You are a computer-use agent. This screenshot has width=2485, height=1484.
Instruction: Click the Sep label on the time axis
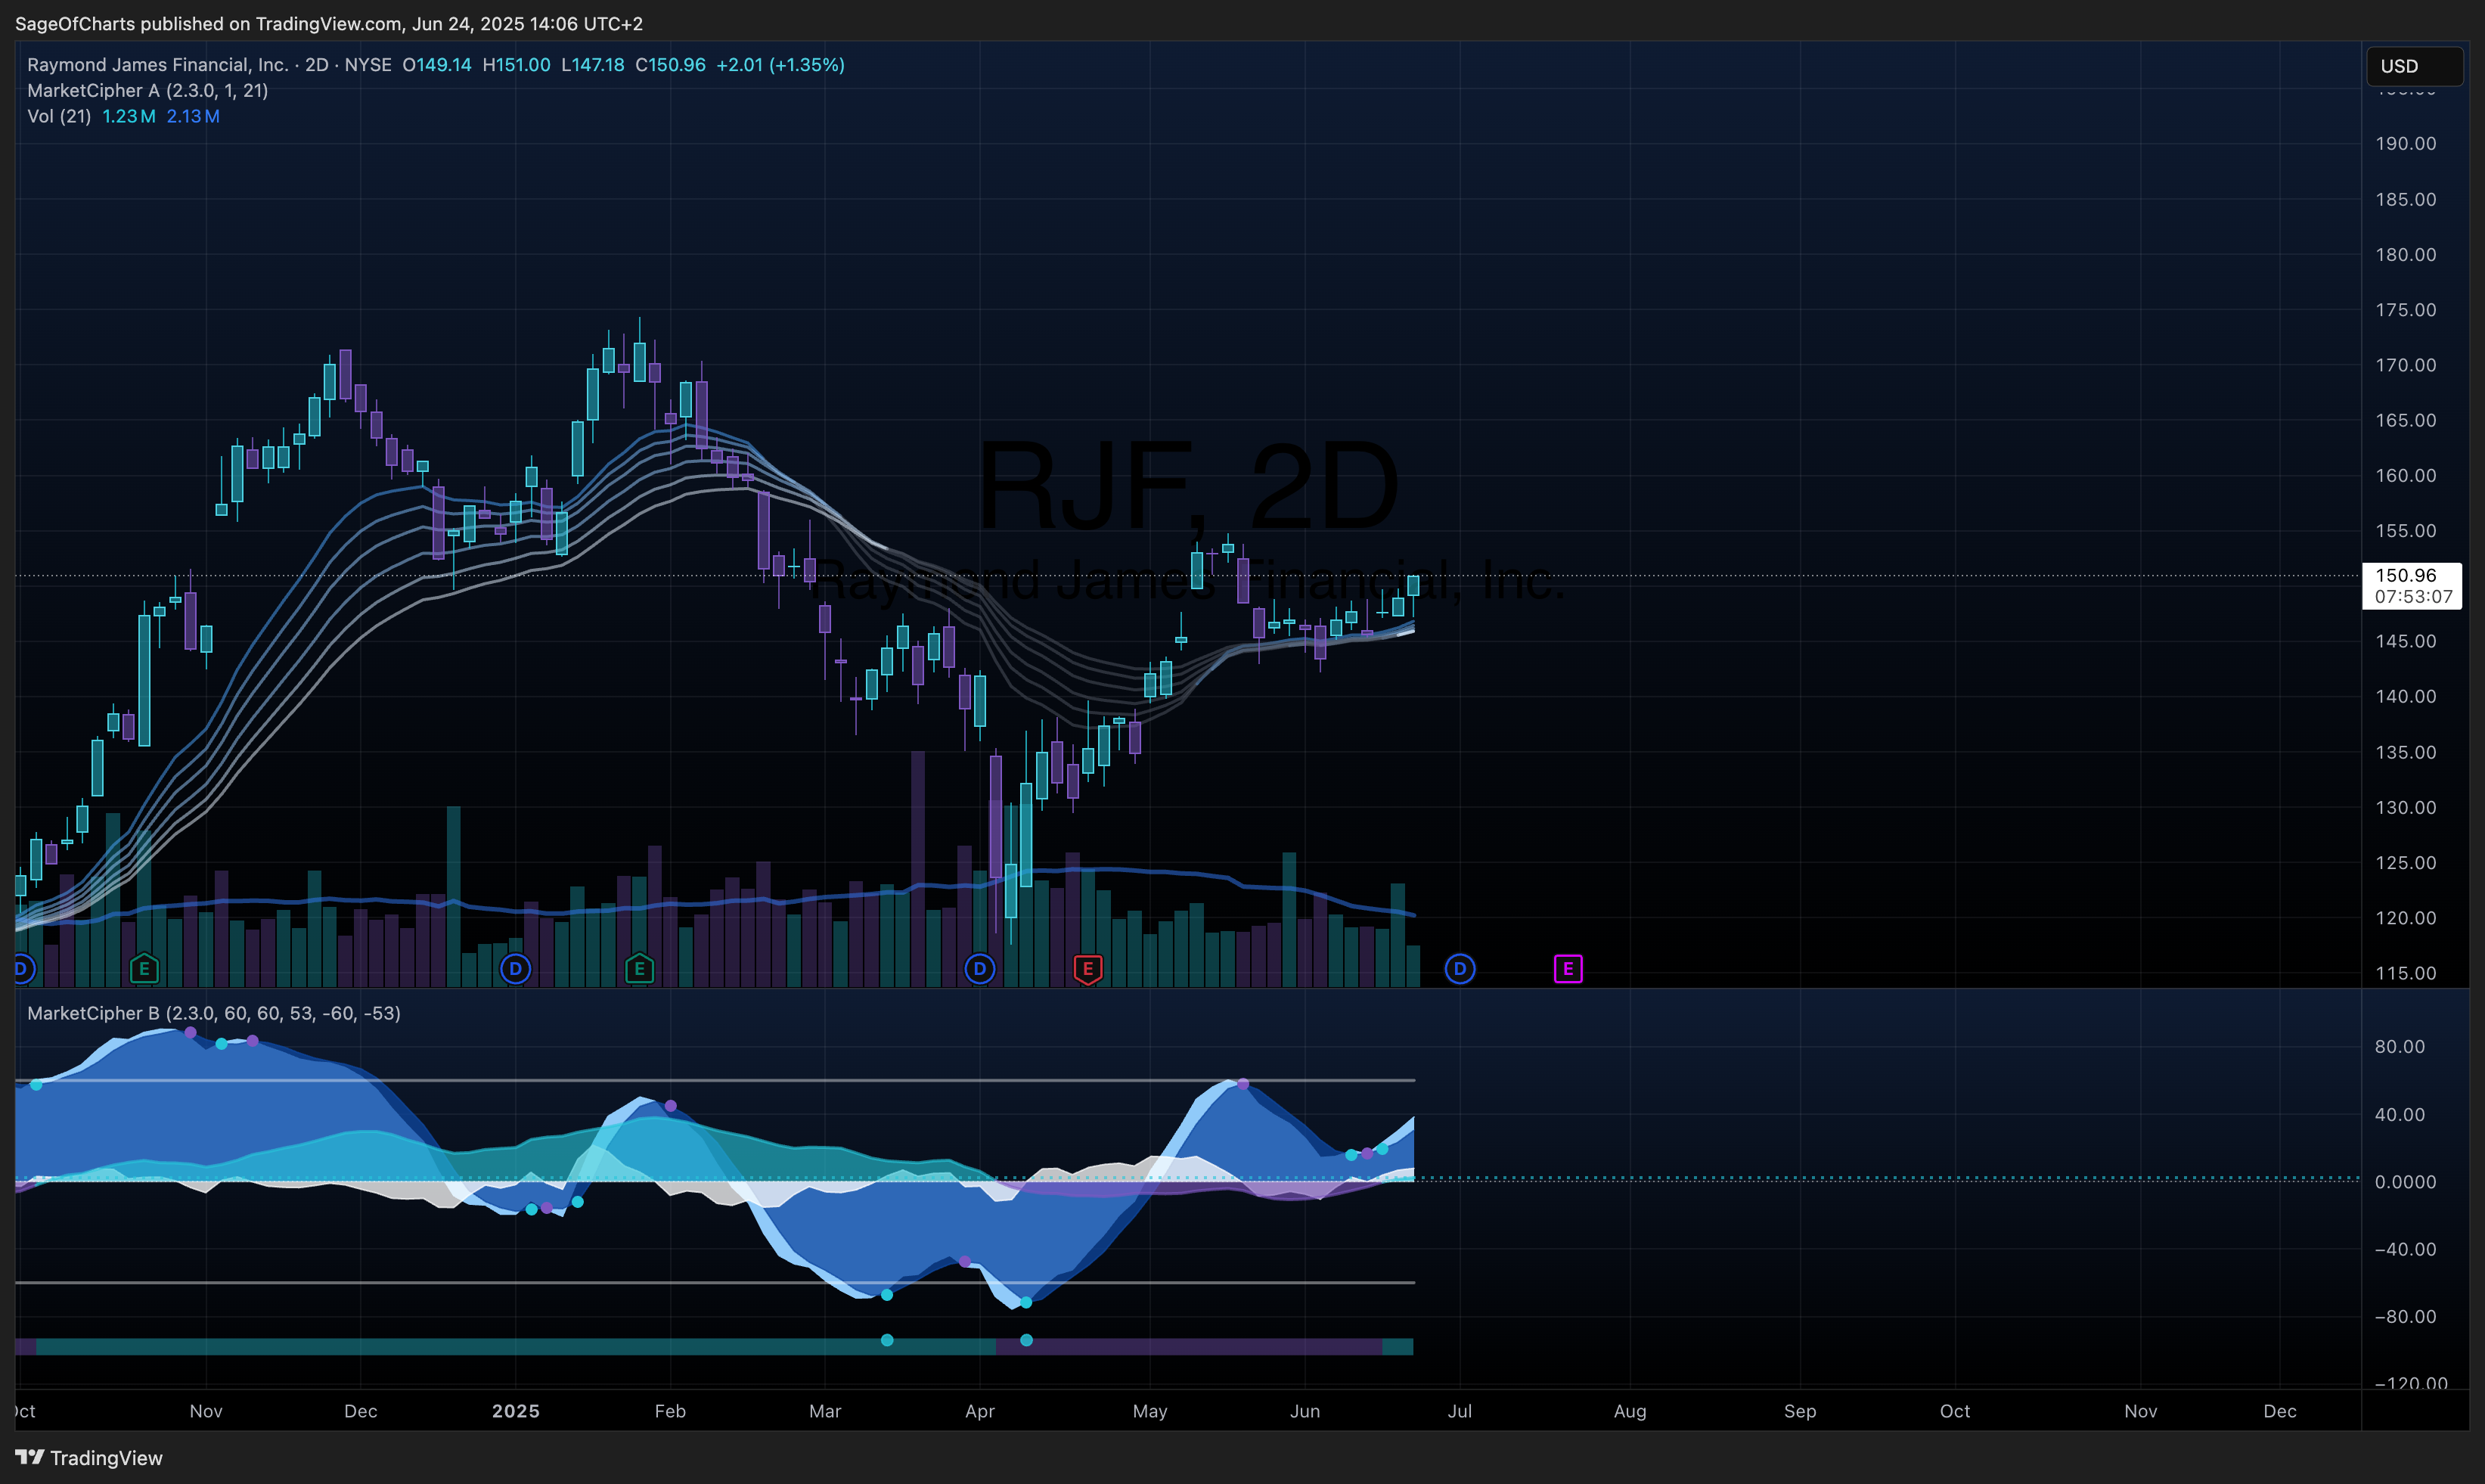point(1799,1411)
